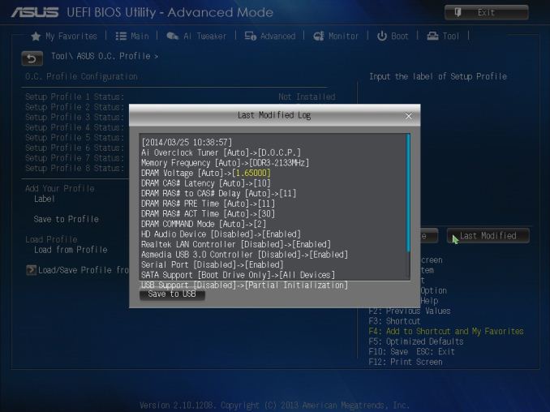Click the Tool\ ASUS O.C. Profile breadcrumb

click(x=105, y=56)
